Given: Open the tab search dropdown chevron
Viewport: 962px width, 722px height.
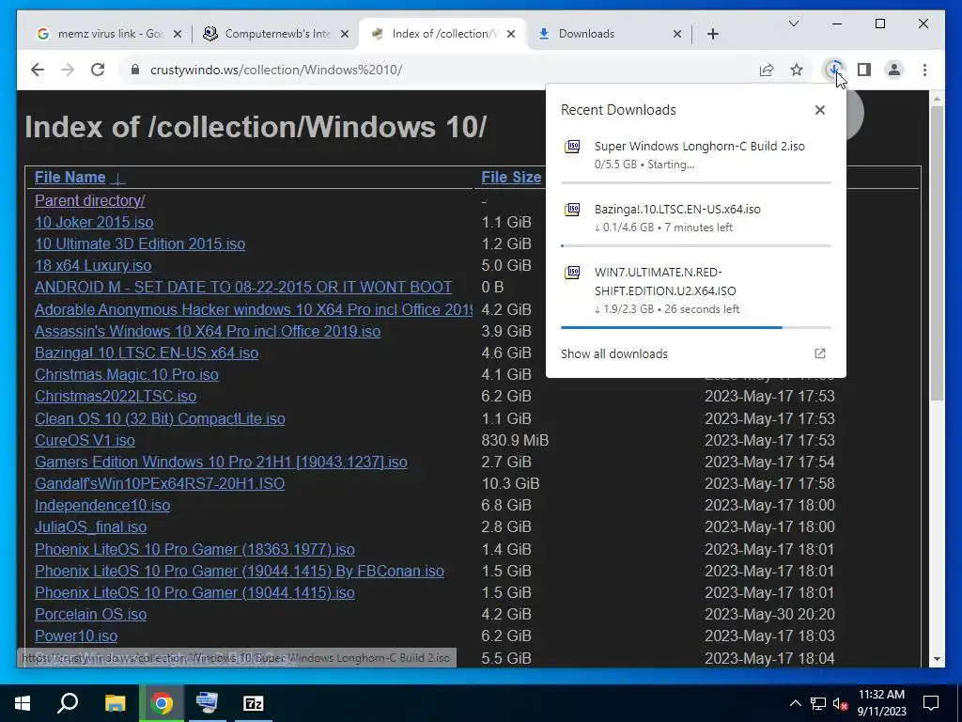Looking at the screenshot, I should pos(793,24).
